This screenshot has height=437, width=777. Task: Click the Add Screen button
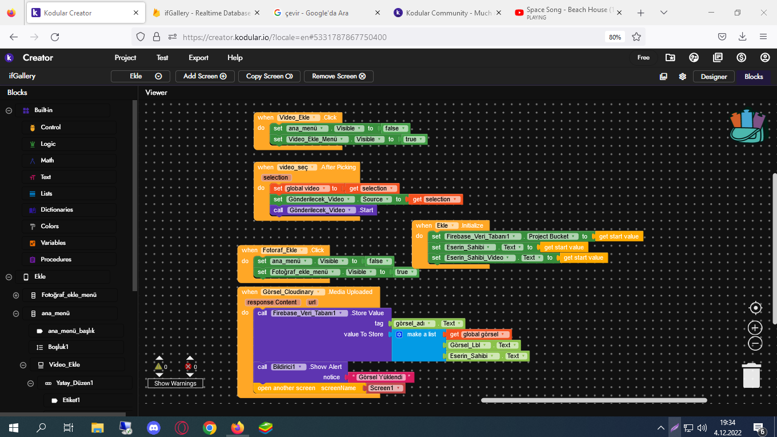[205, 76]
